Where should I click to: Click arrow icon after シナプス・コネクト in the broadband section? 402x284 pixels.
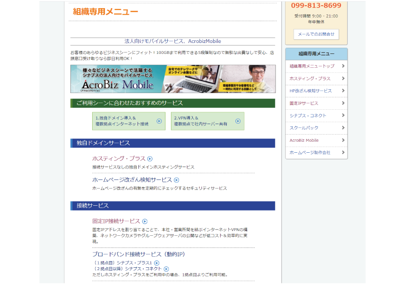point(167,269)
